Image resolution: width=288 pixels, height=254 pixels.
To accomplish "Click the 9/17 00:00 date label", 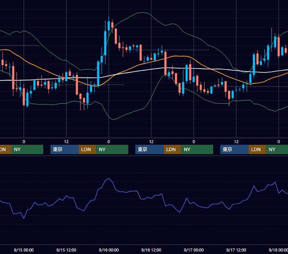I will point(194,250).
